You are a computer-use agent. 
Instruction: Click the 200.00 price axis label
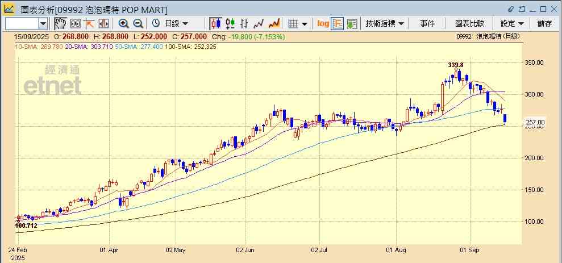534,158
